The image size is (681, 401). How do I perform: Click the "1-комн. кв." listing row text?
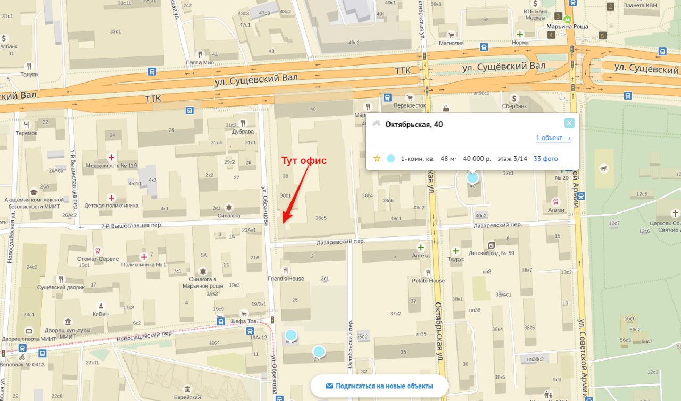pos(418,159)
